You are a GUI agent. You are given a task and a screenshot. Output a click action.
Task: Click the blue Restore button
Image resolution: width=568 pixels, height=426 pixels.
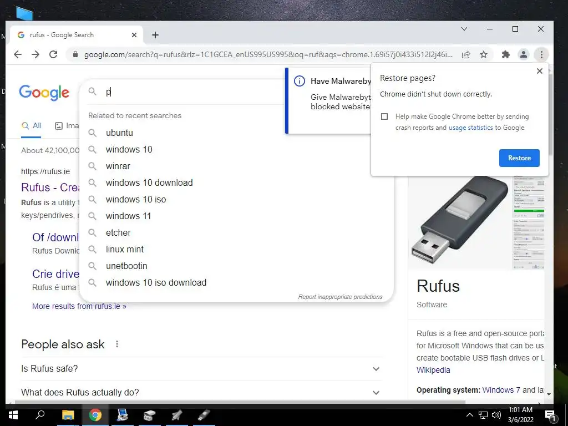pyautogui.click(x=519, y=158)
